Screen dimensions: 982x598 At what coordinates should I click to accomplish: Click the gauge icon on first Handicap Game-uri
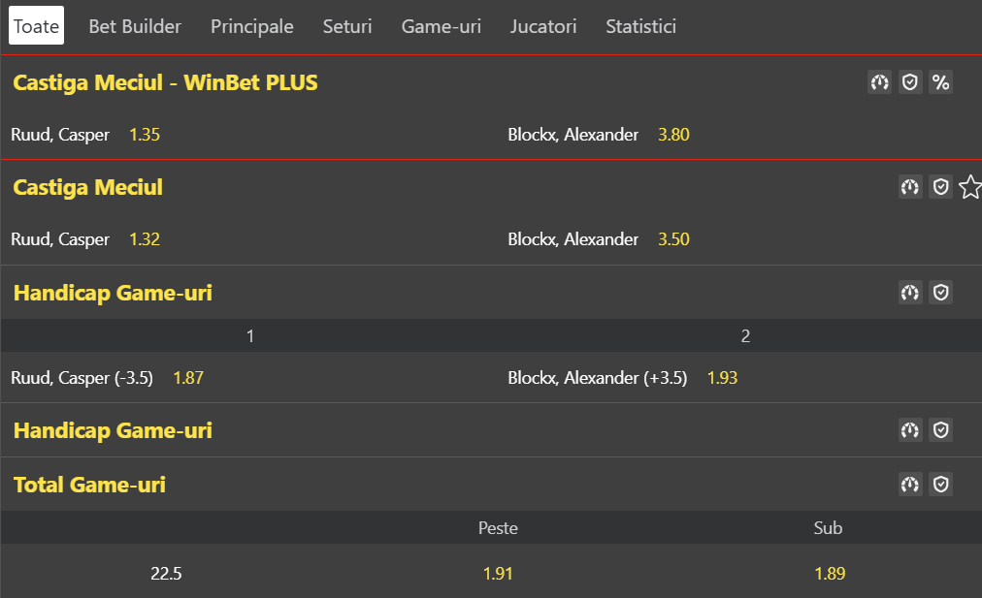tap(910, 292)
